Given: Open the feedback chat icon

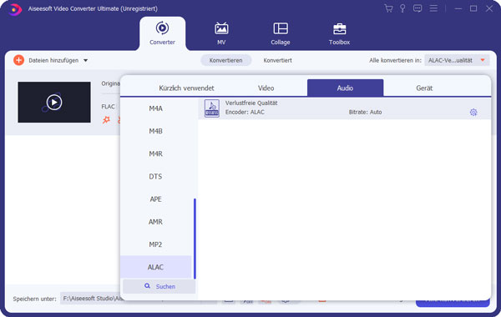Looking at the screenshot, I should 417,8.
